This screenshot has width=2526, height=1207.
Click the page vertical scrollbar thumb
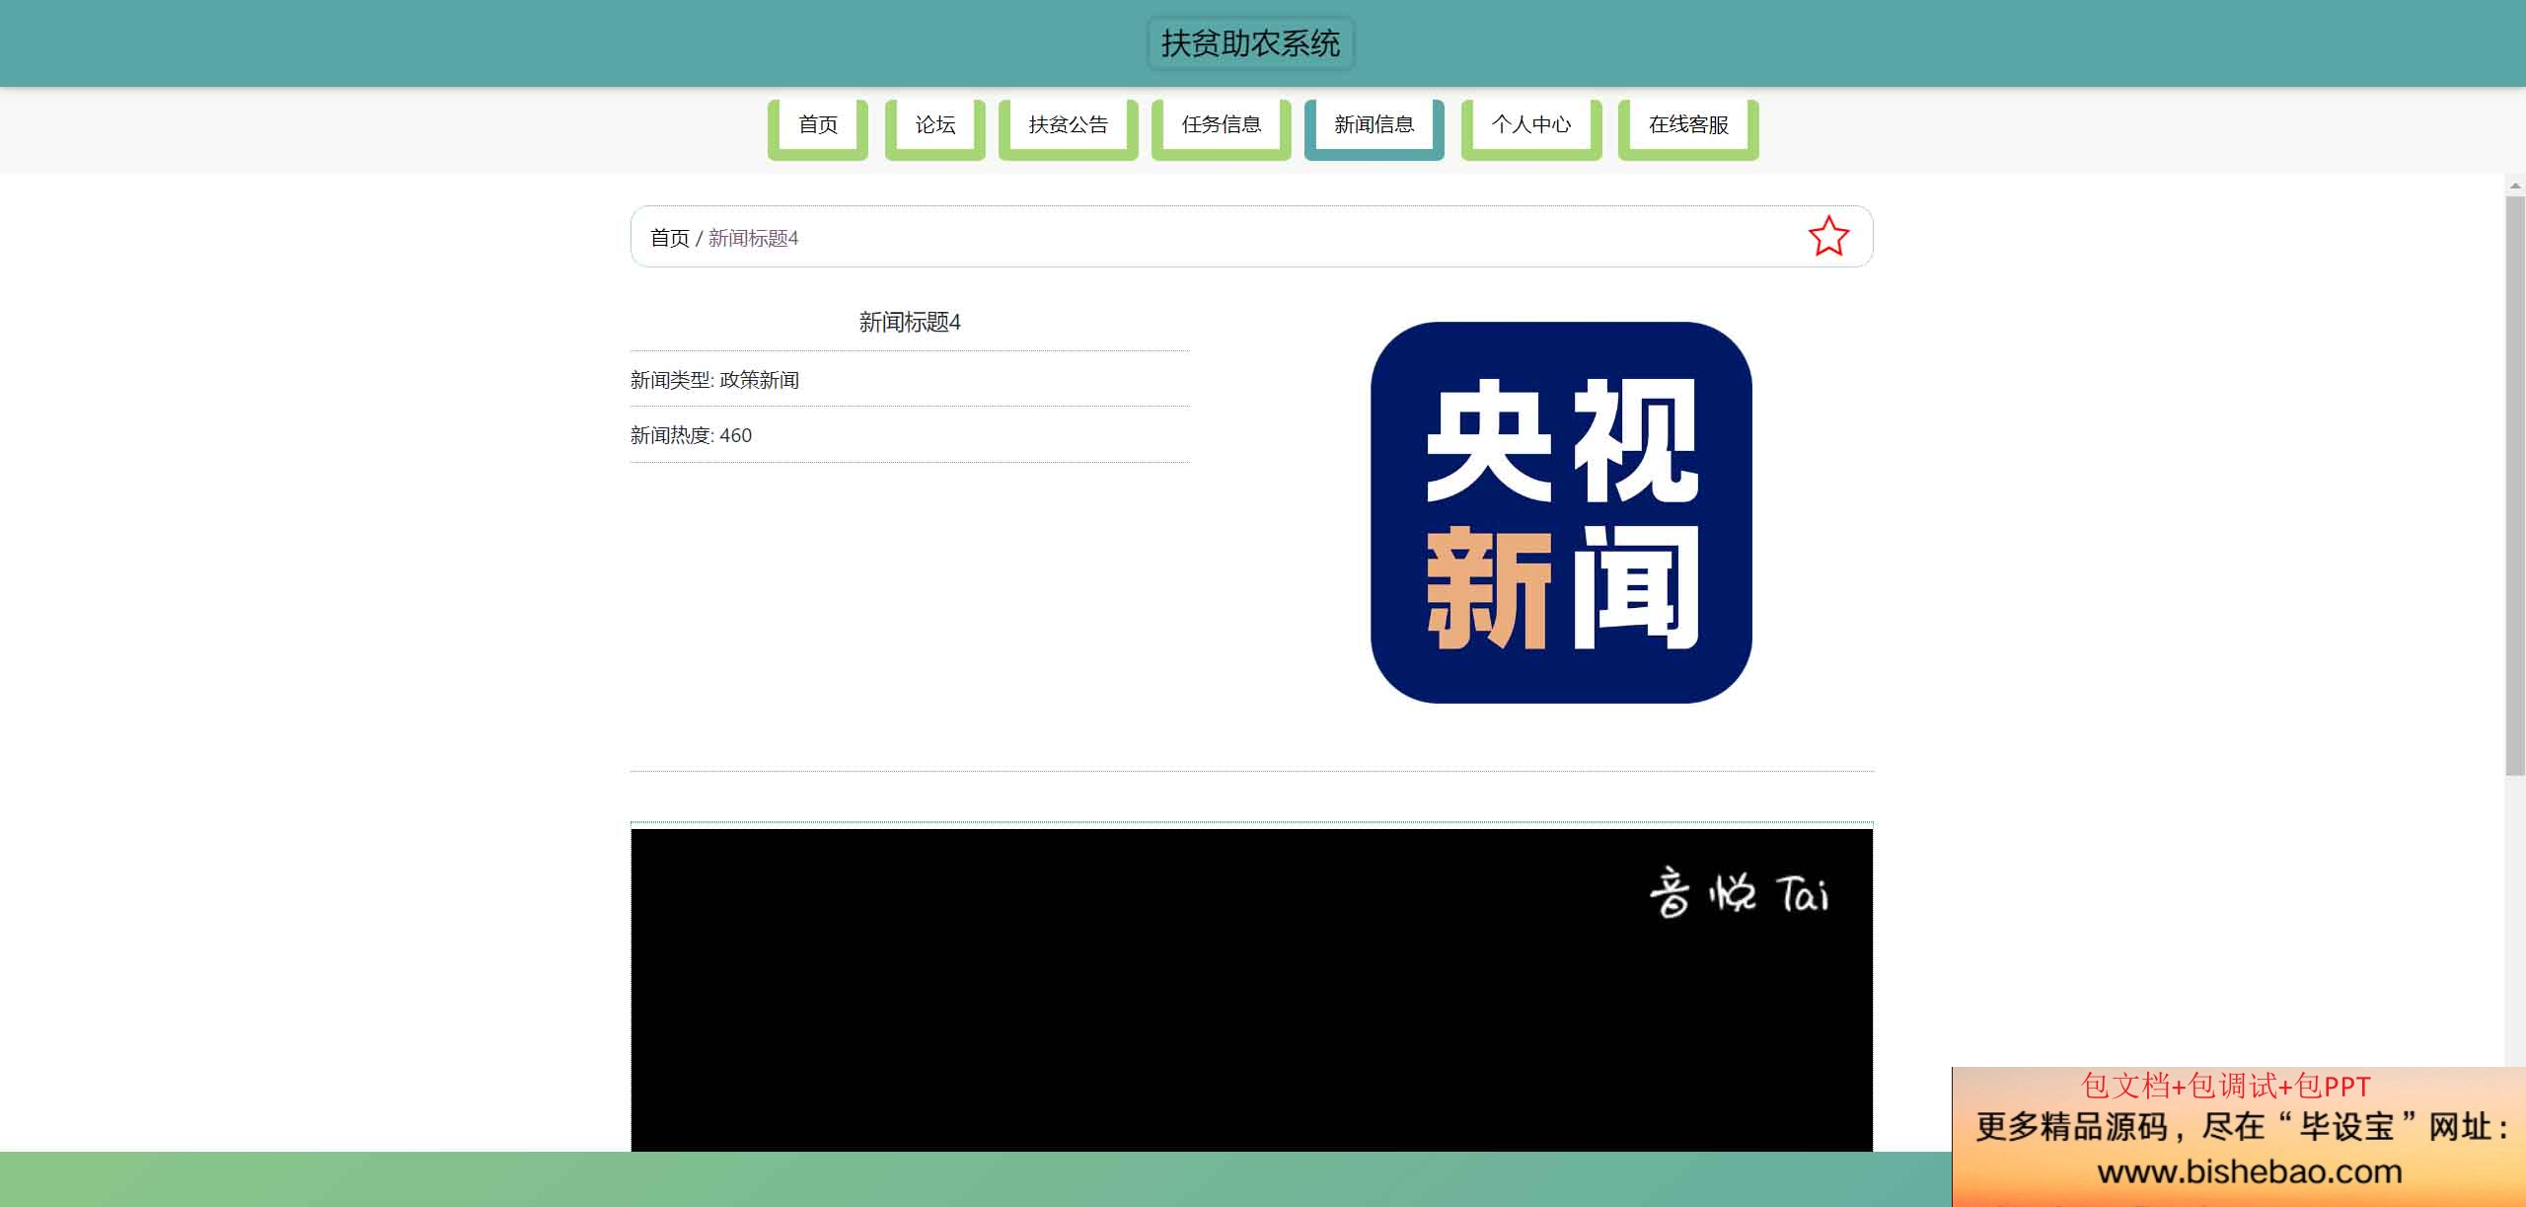(x=2515, y=486)
